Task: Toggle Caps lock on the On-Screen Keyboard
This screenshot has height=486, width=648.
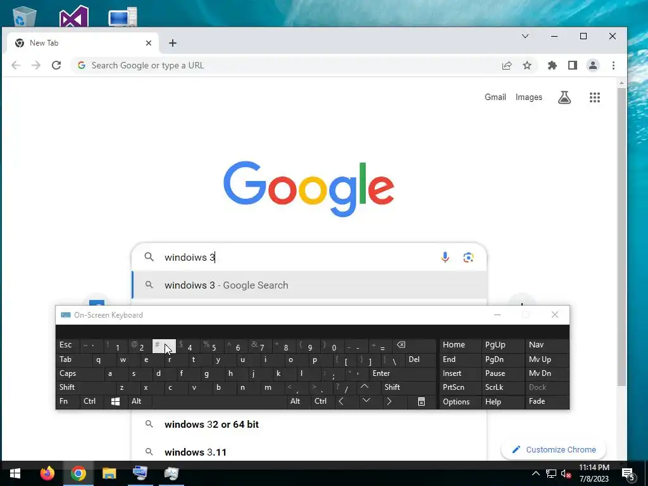Action: pyautogui.click(x=80, y=373)
